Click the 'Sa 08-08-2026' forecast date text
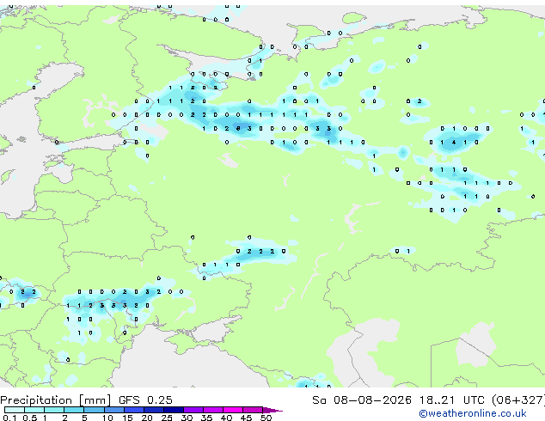This screenshot has width=545, height=421. (x=362, y=400)
